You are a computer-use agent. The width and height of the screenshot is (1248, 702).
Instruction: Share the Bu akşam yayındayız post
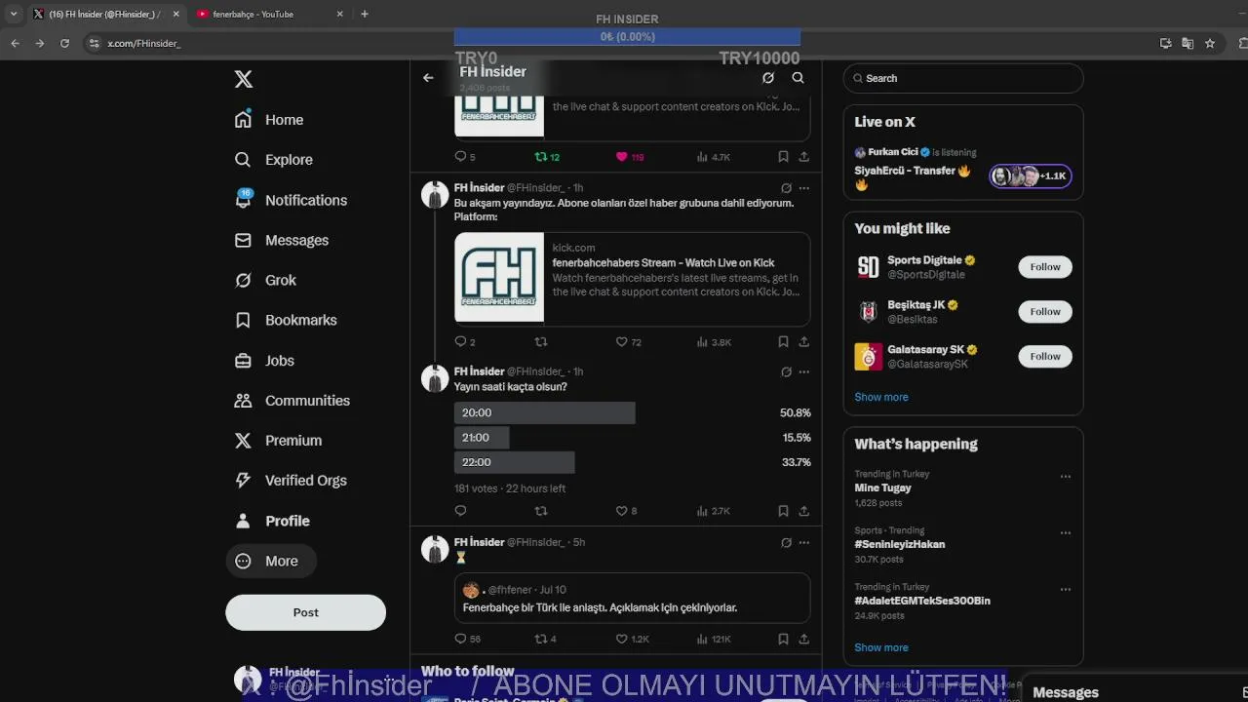804,342
